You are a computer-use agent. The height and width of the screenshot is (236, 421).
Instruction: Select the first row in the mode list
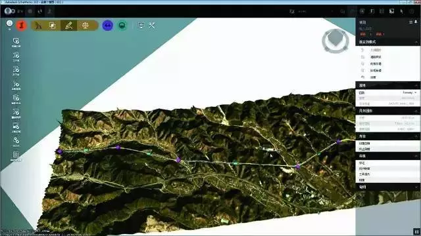click(x=387, y=50)
